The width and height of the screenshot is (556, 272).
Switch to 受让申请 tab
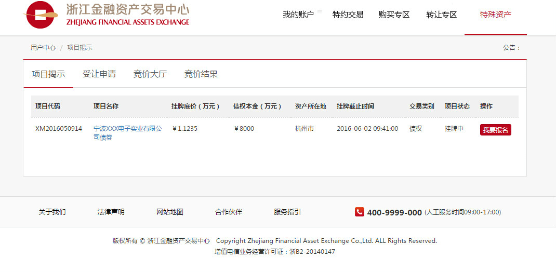pyautogui.click(x=99, y=74)
